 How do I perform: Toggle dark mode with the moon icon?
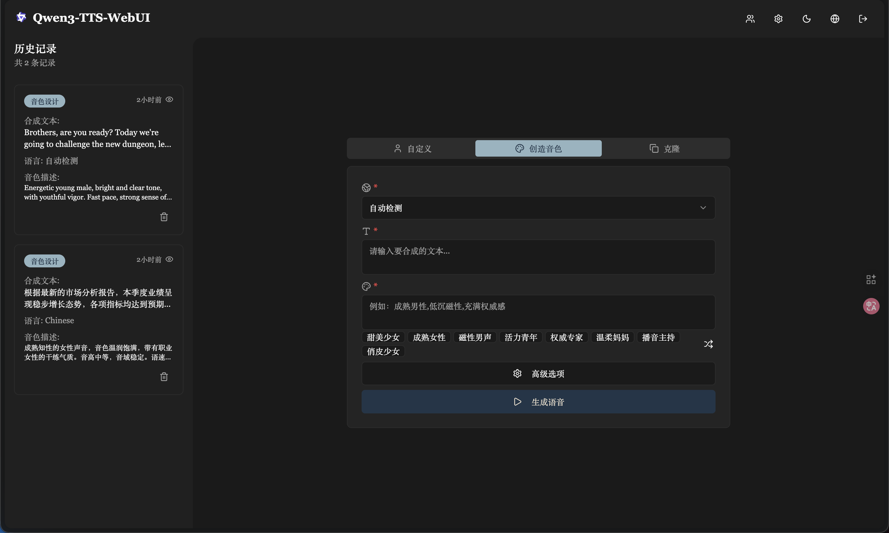click(x=807, y=19)
